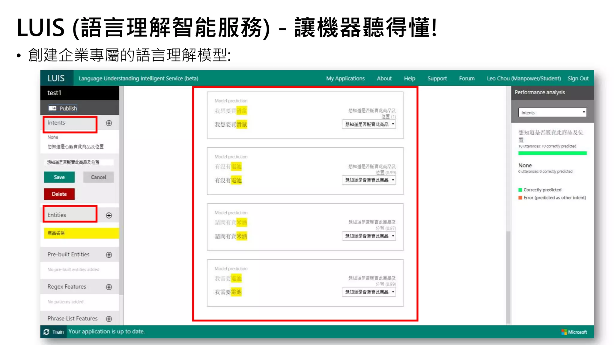Open intent dropdown for 請問有賣米酒 utterance
This screenshot has width=614, height=345.
point(369,236)
